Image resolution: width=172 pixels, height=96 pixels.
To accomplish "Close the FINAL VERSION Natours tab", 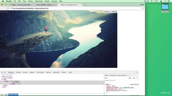I will [56, 5].
